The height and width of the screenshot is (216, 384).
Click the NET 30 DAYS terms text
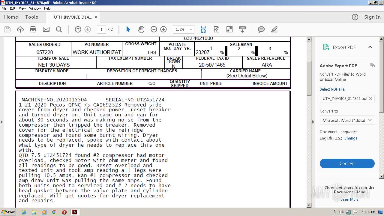click(54, 65)
